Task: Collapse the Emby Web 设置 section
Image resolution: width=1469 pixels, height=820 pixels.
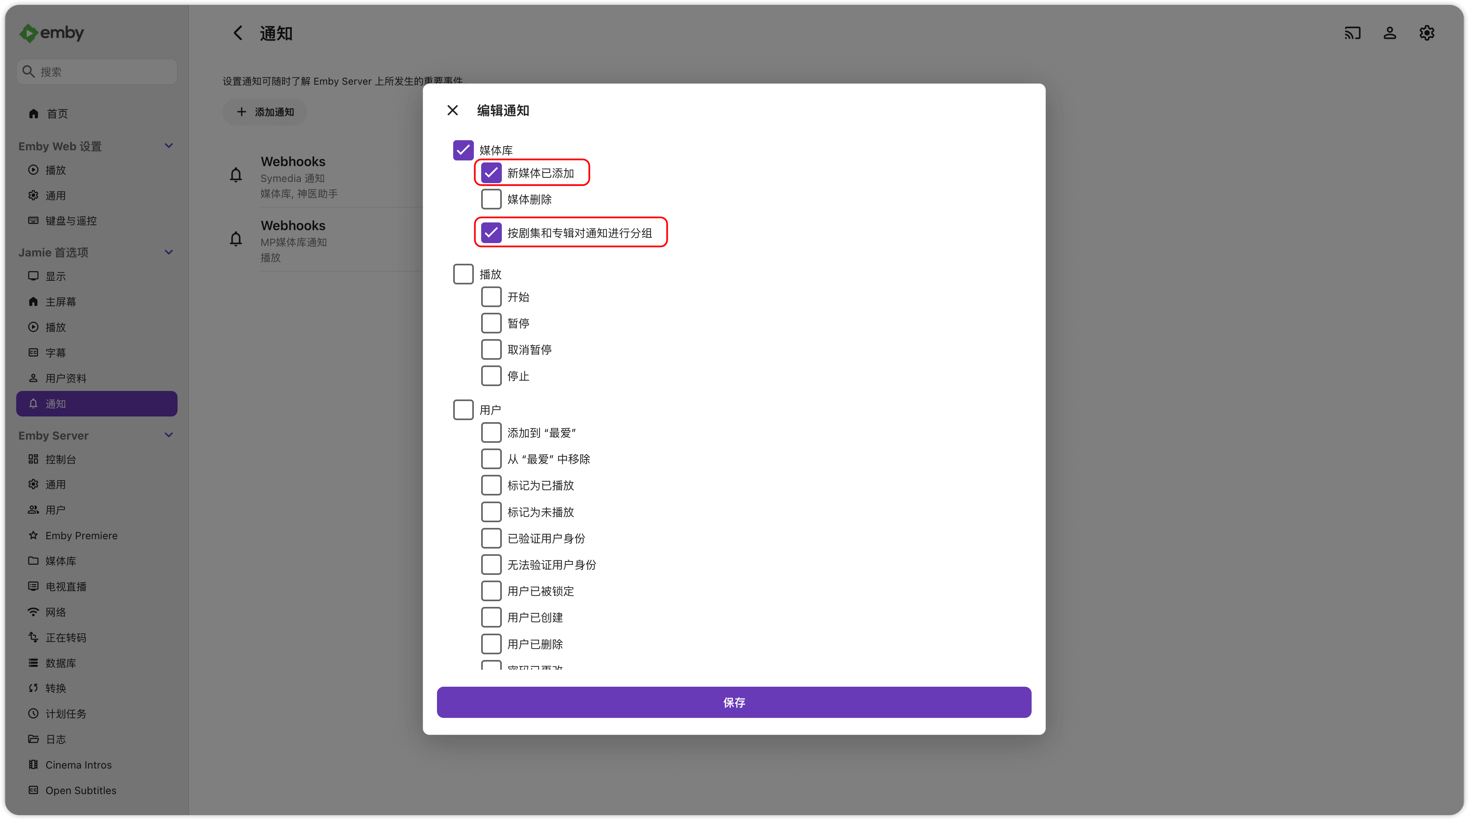Action: pyautogui.click(x=169, y=146)
